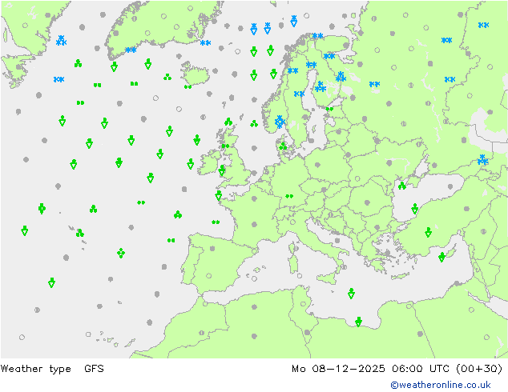The width and height of the screenshot is (508, 392).
Task: Select the snow symbol between Greenland and Iceland
Action: (205, 42)
